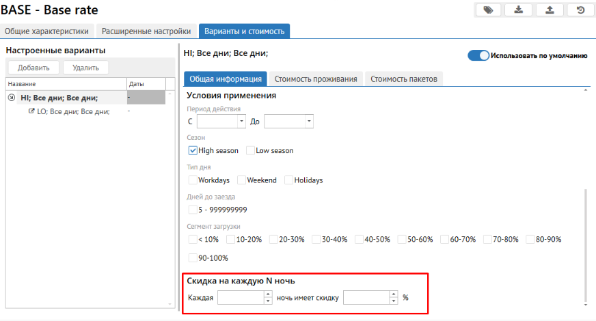Increase the discount percent spinner
This screenshot has width=596, height=321.
(394, 294)
